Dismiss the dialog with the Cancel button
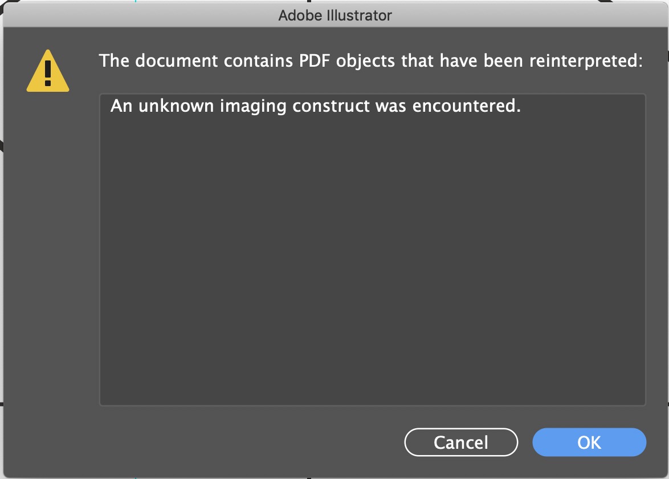Viewport: 669px width, 479px height. click(x=461, y=443)
